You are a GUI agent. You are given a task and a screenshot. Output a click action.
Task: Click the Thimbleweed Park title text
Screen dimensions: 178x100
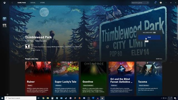38,37
